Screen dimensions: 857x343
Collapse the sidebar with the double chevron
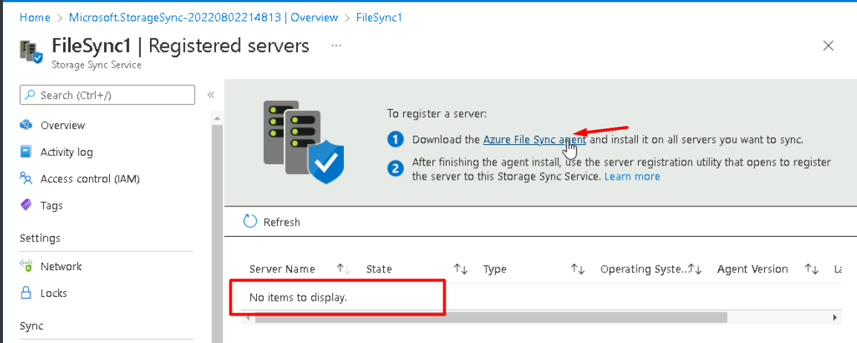click(x=211, y=95)
